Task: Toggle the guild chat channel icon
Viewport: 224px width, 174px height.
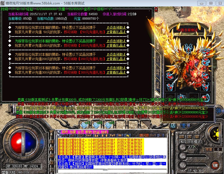Action: click(x=52, y=163)
